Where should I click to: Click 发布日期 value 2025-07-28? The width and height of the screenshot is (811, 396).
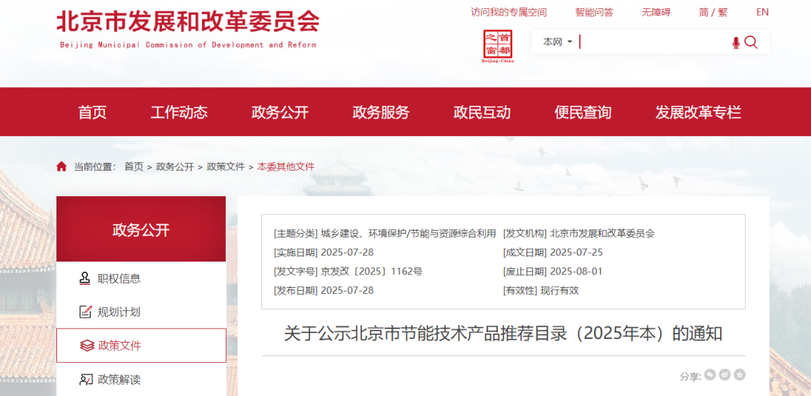[x=347, y=290]
